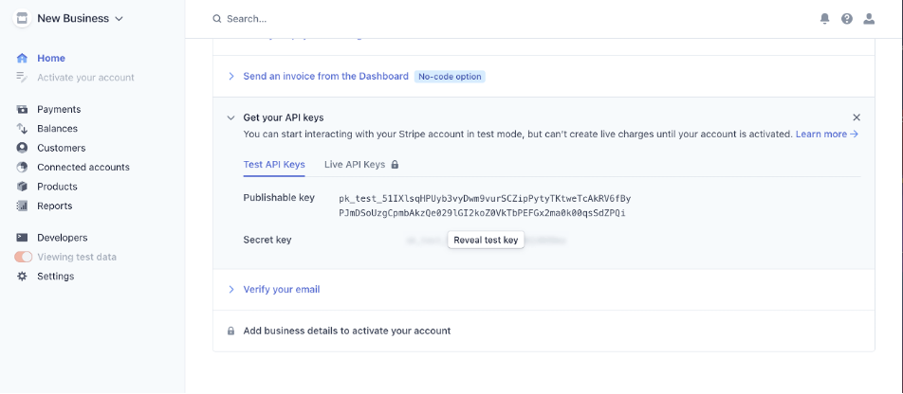Open the user profile icon
Viewport: 903px width, 394px height.
click(x=869, y=19)
